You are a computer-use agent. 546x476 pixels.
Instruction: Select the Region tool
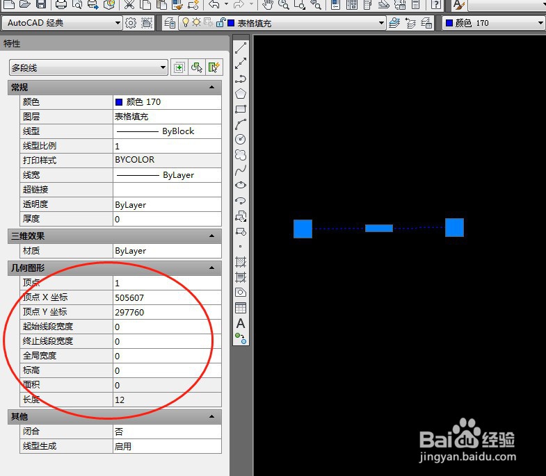click(x=241, y=293)
